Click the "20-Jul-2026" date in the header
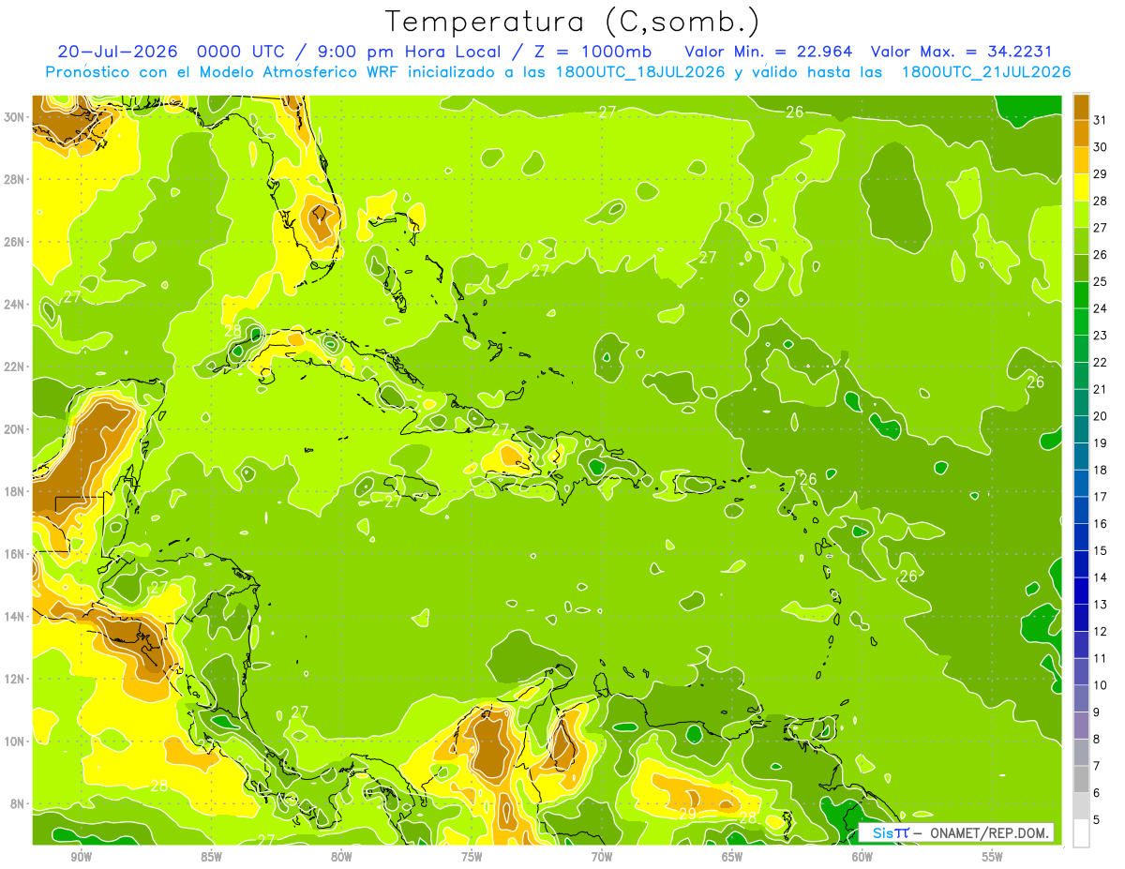The image size is (1125, 869). point(119,51)
